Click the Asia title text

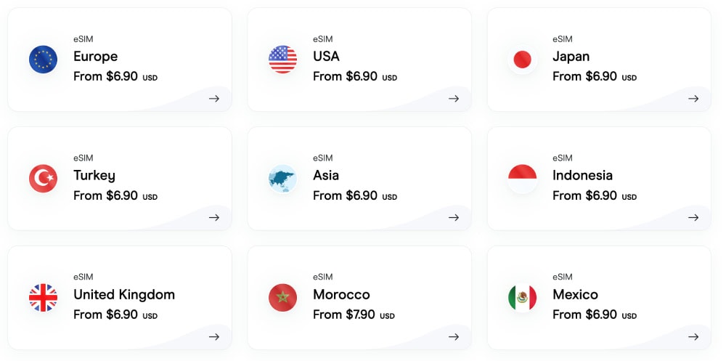click(x=326, y=175)
